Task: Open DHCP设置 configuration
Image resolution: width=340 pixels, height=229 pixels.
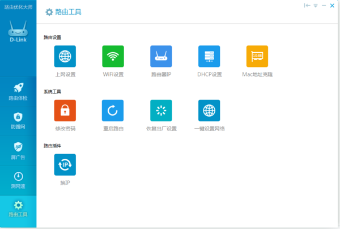Action: pyautogui.click(x=209, y=57)
